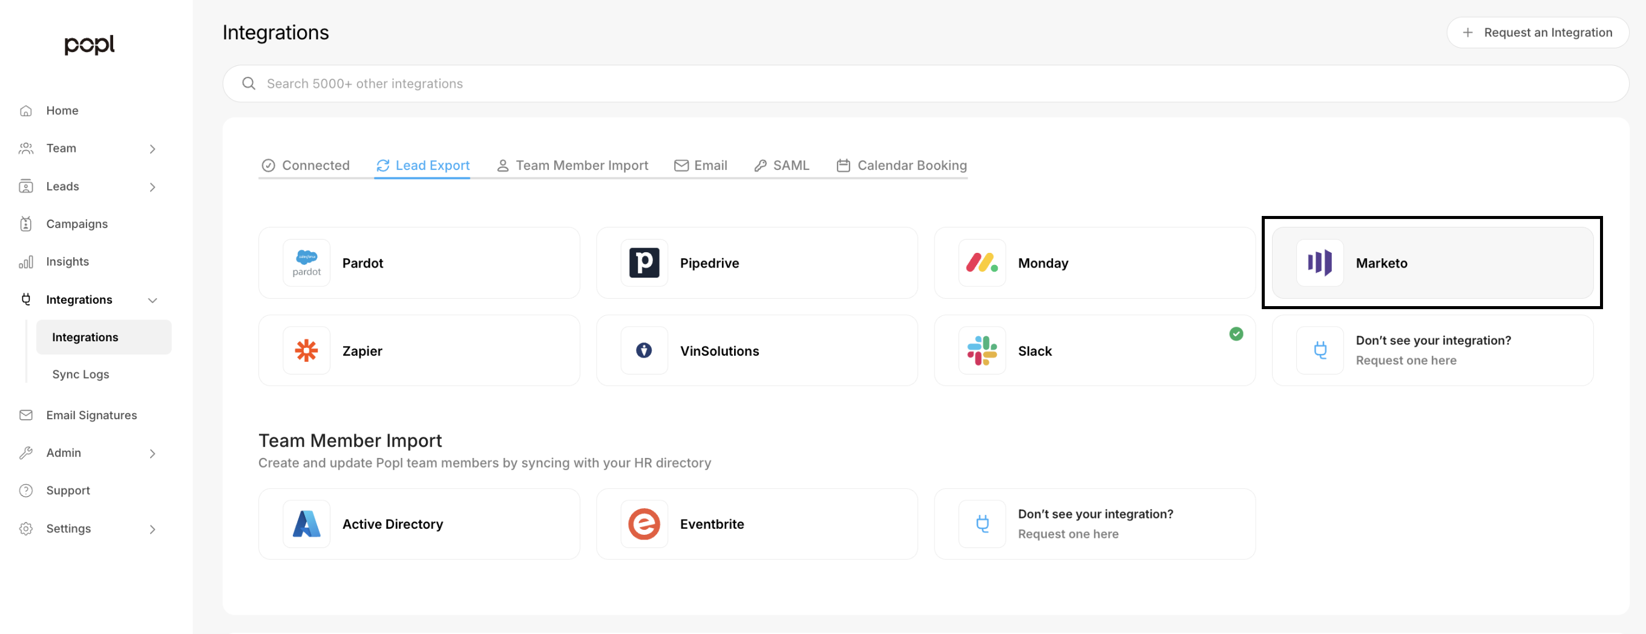Viewport: 1646px width, 634px height.
Task: Click the Pipedrive logo icon
Action: [x=643, y=263]
